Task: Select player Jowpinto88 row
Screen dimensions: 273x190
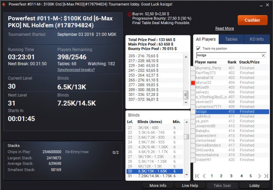Action: pos(232,126)
